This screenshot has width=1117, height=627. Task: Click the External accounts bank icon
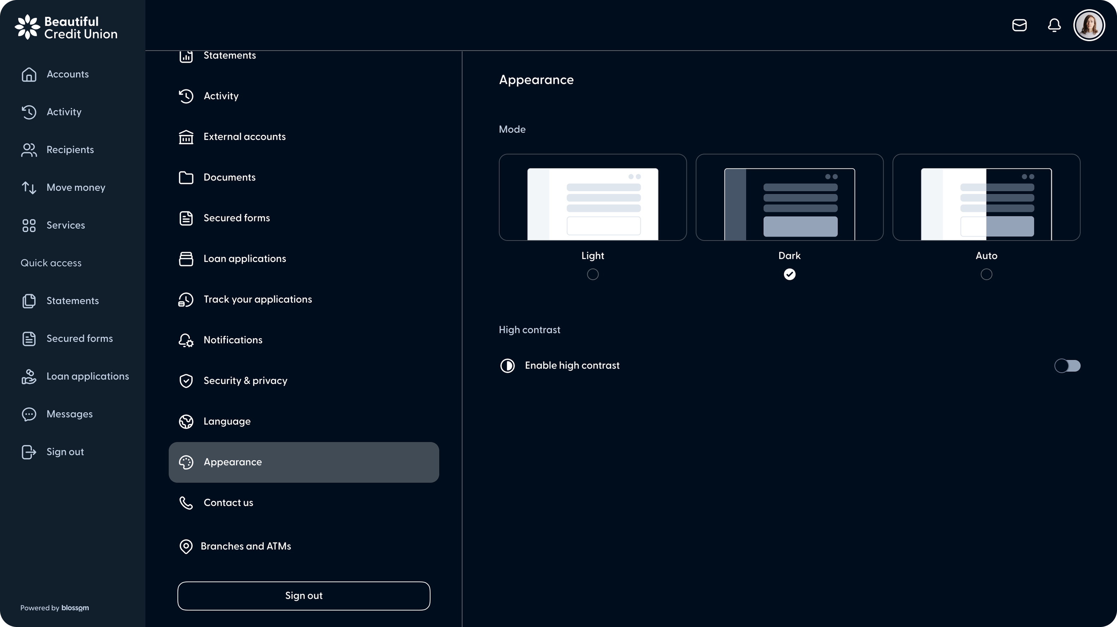(x=186, y=137)
